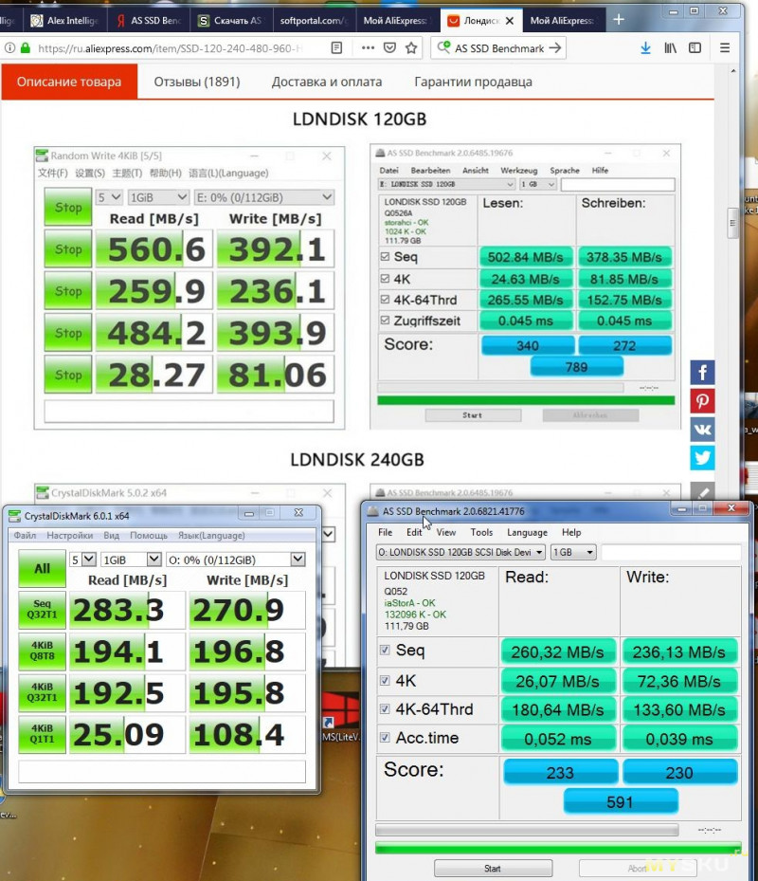The width and height of the screenshot is (758, 881).
Task: Switch to the softportal.com browser tab
Action: (x=314, y=21)
